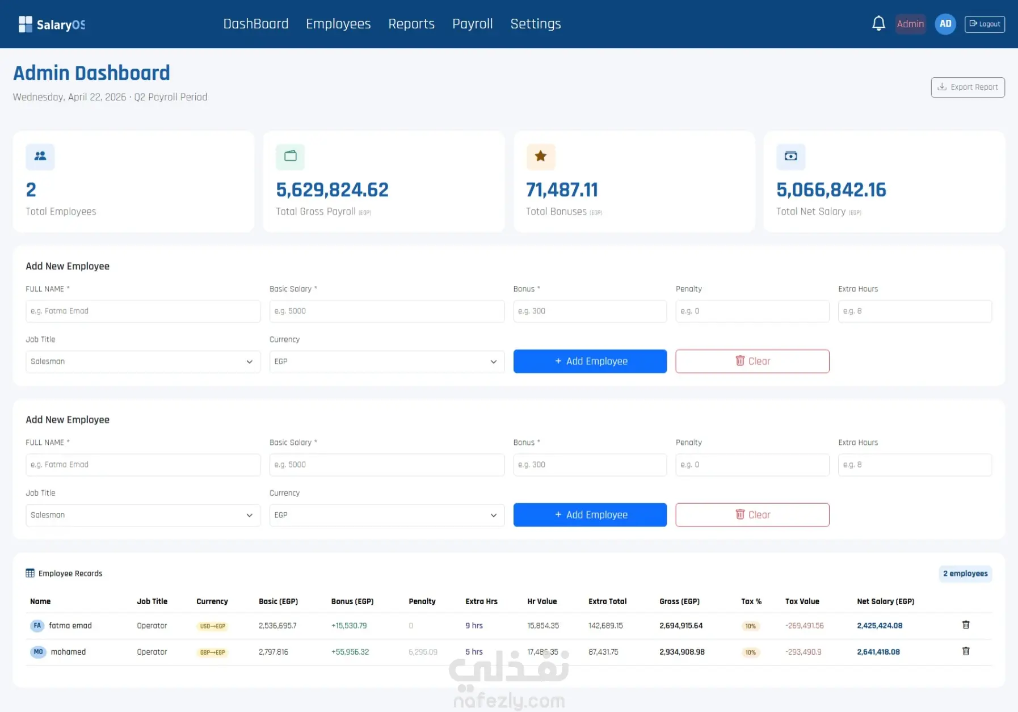
Task: Open the first Job Title Salesman dropdown
Action: [x=143, y=361]
